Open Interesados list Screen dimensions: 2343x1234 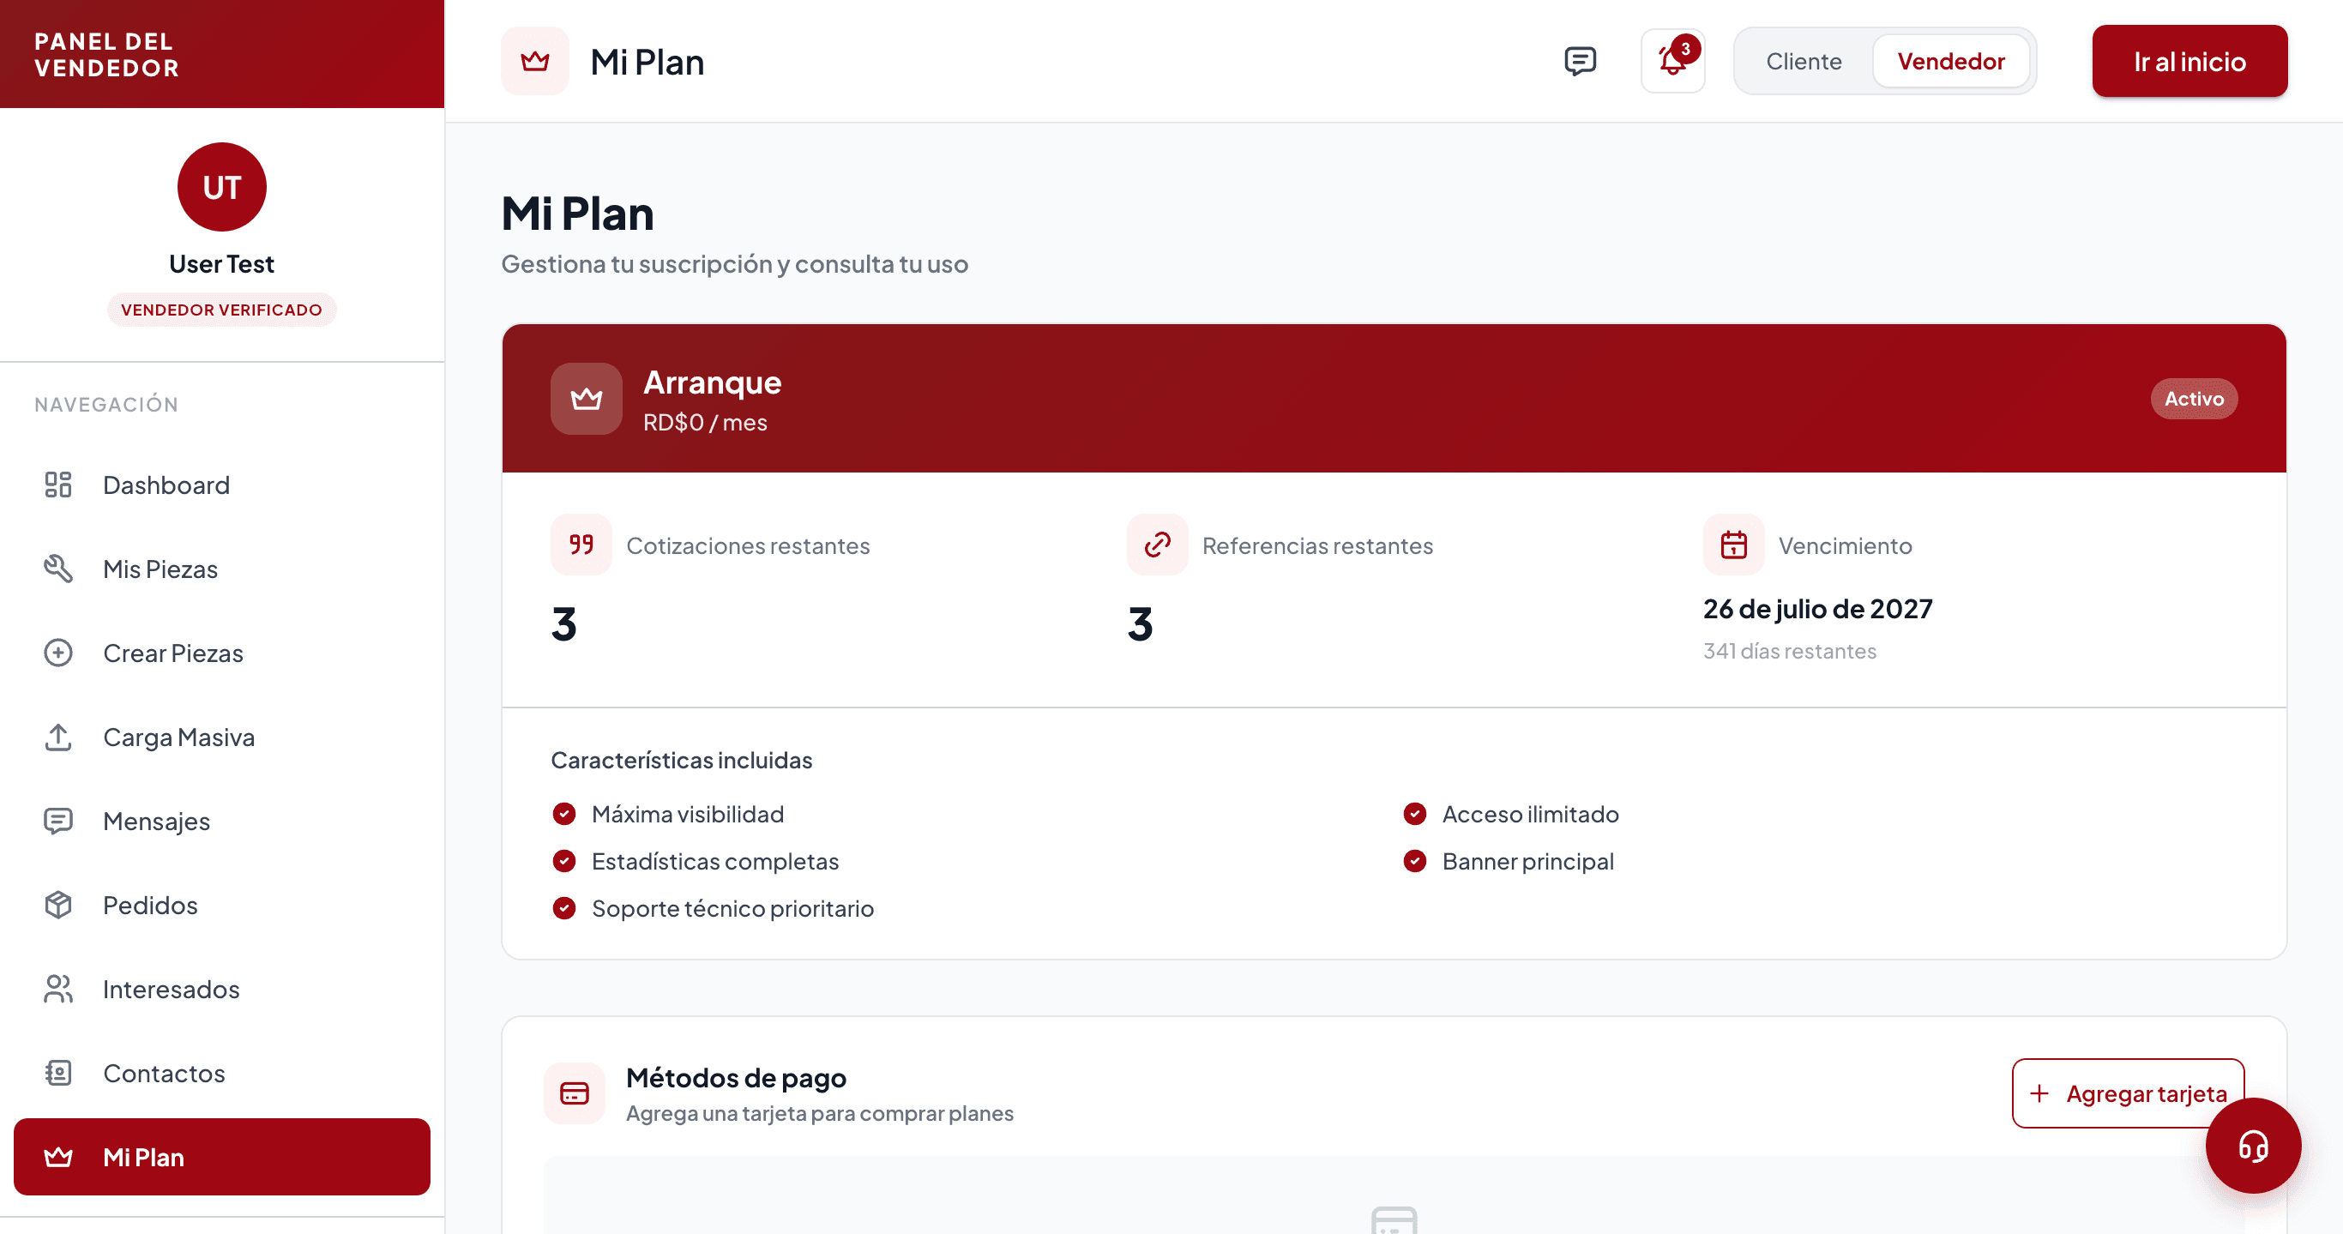point(222,990)
